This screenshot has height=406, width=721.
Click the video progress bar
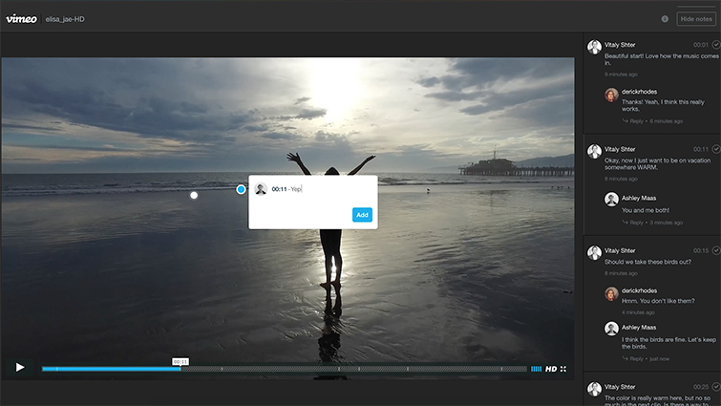coord(286,369)
